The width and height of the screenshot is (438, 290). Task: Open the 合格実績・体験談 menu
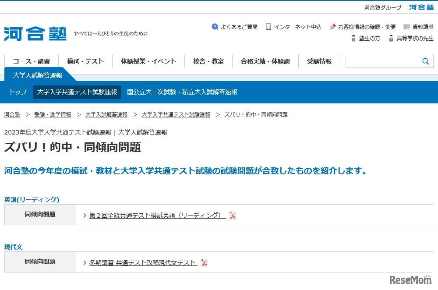point(265,61)
